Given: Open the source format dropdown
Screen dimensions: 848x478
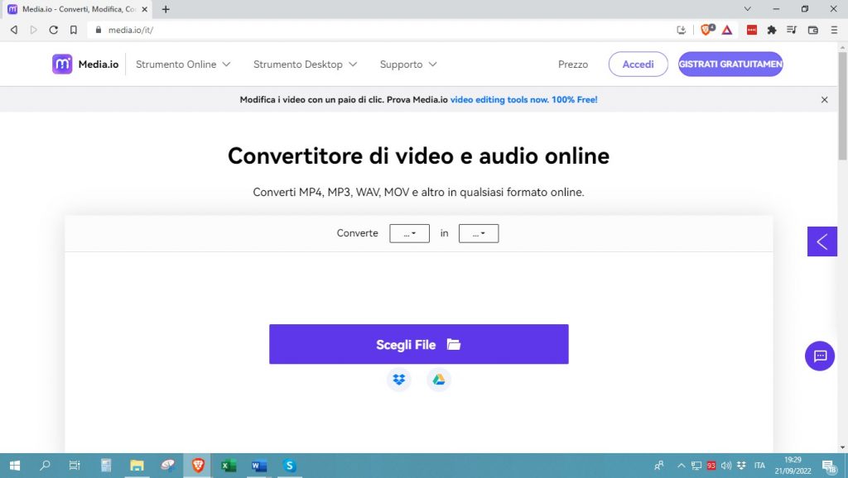Looking at the screenshot, I should (x=409, y=233).
